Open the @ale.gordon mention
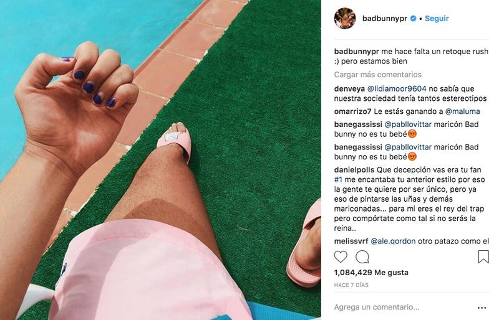The height and width of the screenshot is (320, 499). click(393, 241)
